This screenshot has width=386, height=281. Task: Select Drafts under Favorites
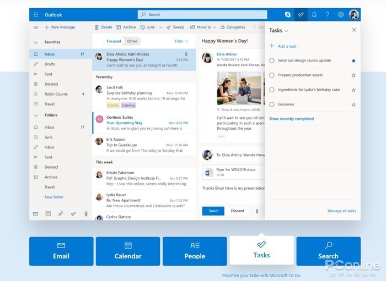61,64
